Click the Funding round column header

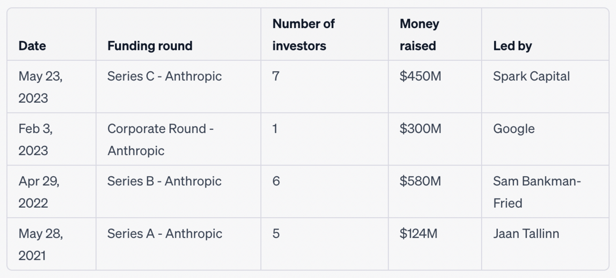[x=150, y=46]
